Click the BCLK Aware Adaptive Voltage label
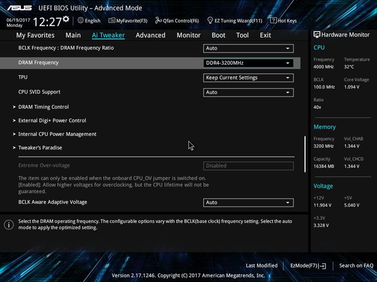Screen dimensions: 377x282 pos(53,202)
